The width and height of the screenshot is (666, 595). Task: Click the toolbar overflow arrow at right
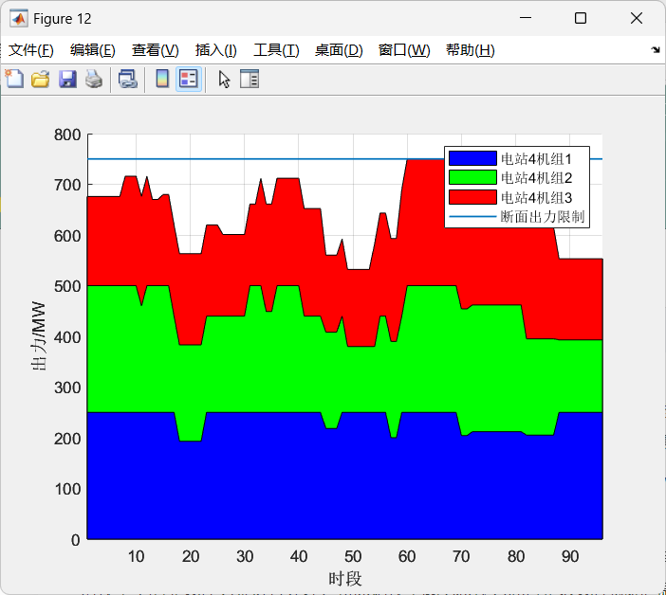click(655, 49)
